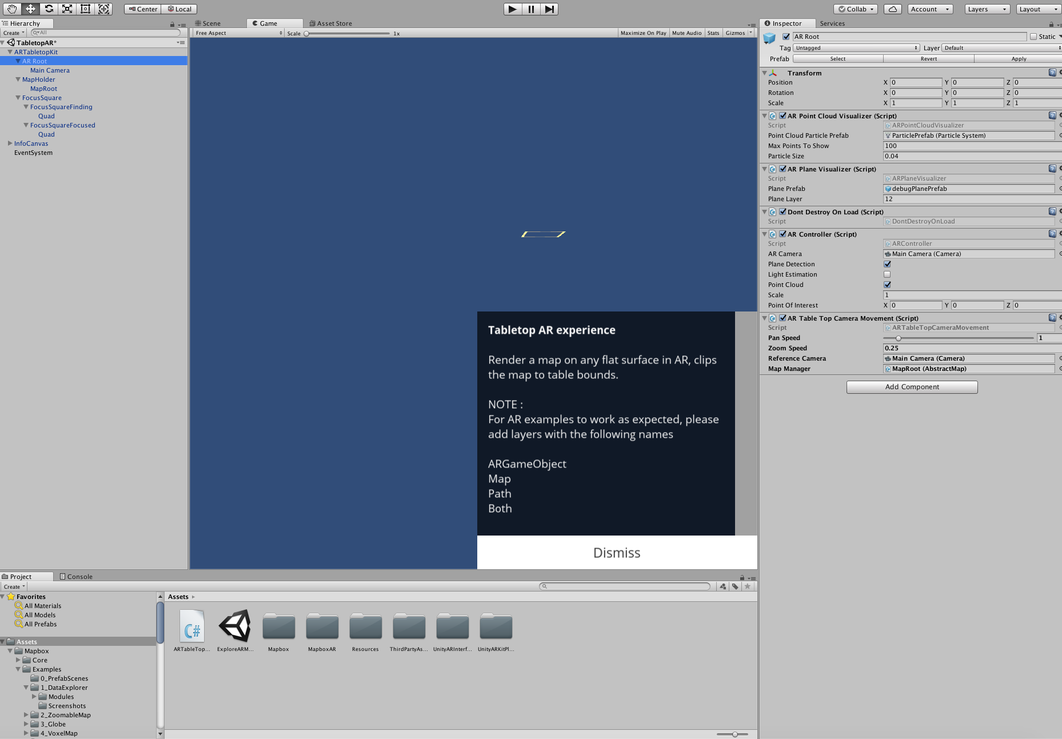Switch to the Console tab

[76, 576]
